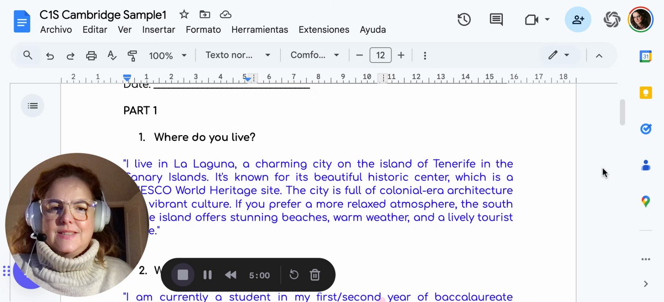This screenshot has width=664, height=302.
Task: Open the Google Docs home icon
Action: pyautogui.click(x=22, y=22)
